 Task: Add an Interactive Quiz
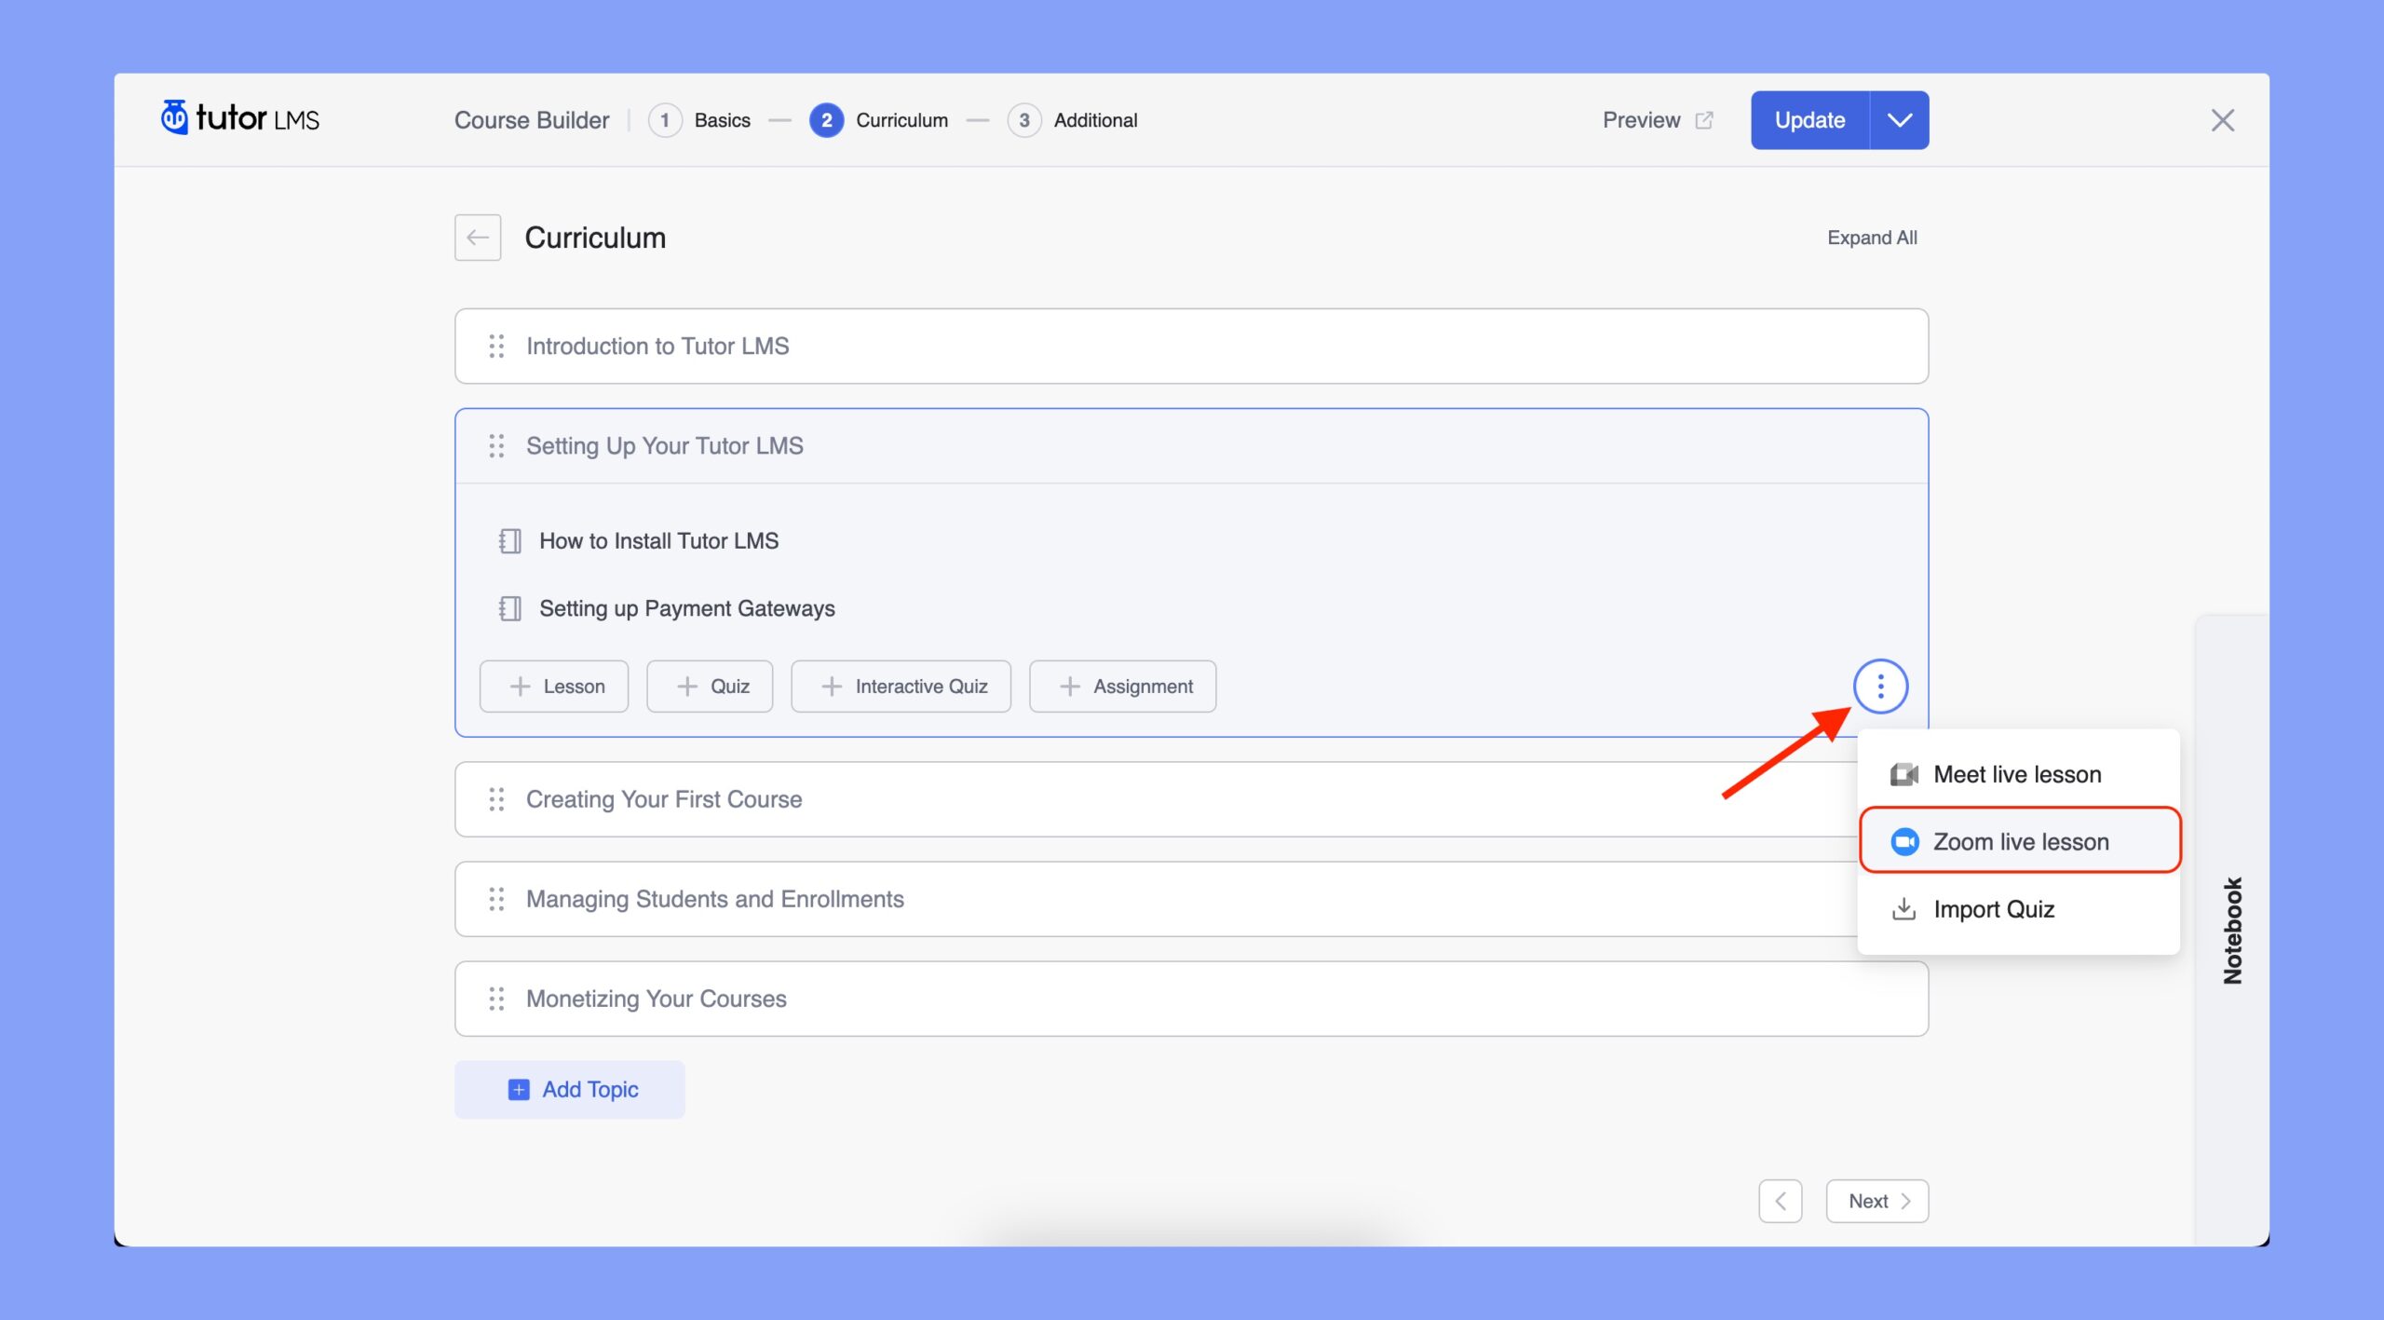(901, 687)
